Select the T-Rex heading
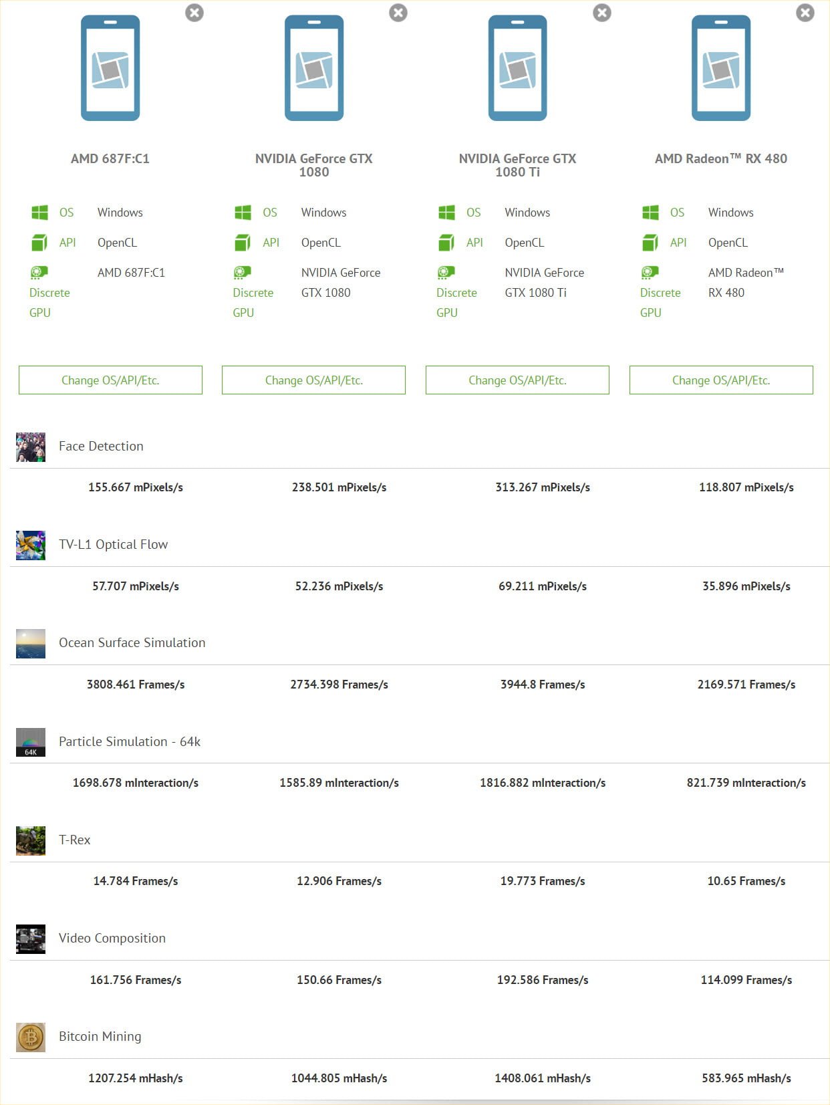The image size is (830, 1105). 74,840
